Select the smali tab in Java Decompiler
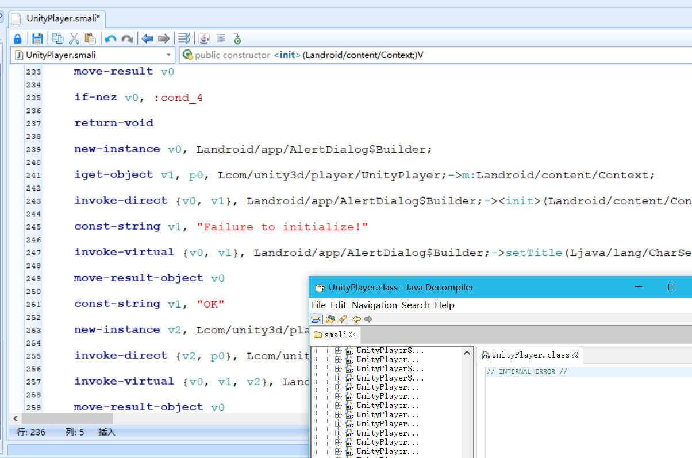This screenshot has height=458, width=692. pos(335,335)
